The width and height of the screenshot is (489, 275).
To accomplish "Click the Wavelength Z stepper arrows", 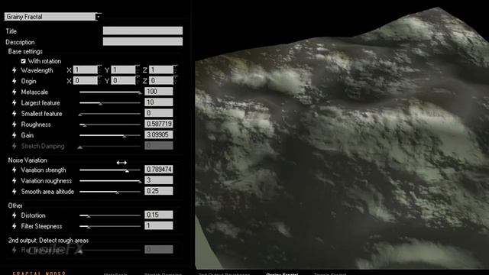I will [175, 70].
